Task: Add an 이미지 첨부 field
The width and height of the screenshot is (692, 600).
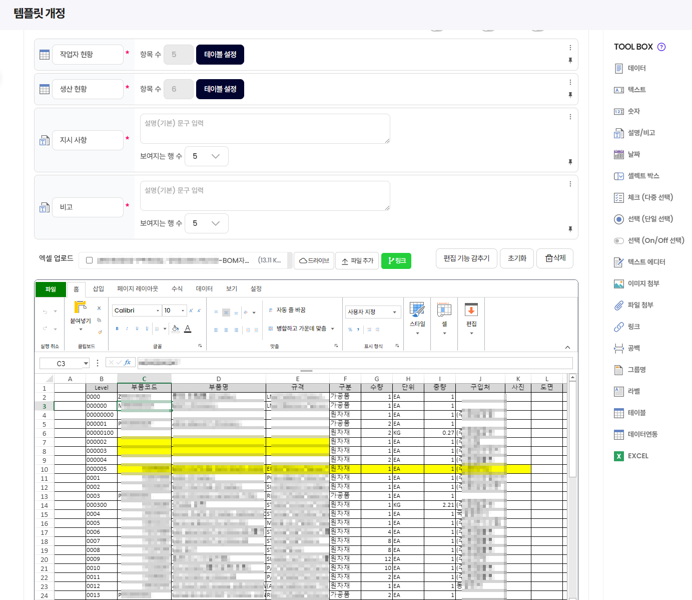Action: [636, 283]
